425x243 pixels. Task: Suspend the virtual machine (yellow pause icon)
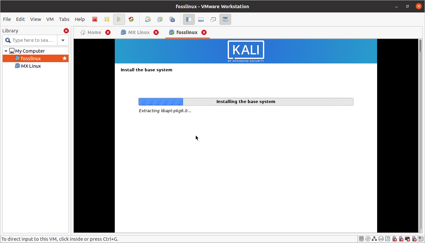[107, 19]
